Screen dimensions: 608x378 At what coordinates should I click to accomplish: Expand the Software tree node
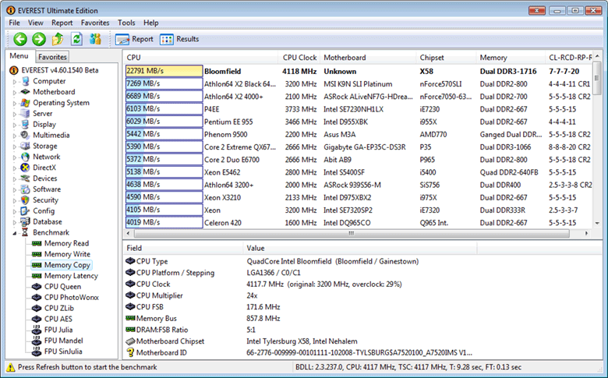(15, 190)
